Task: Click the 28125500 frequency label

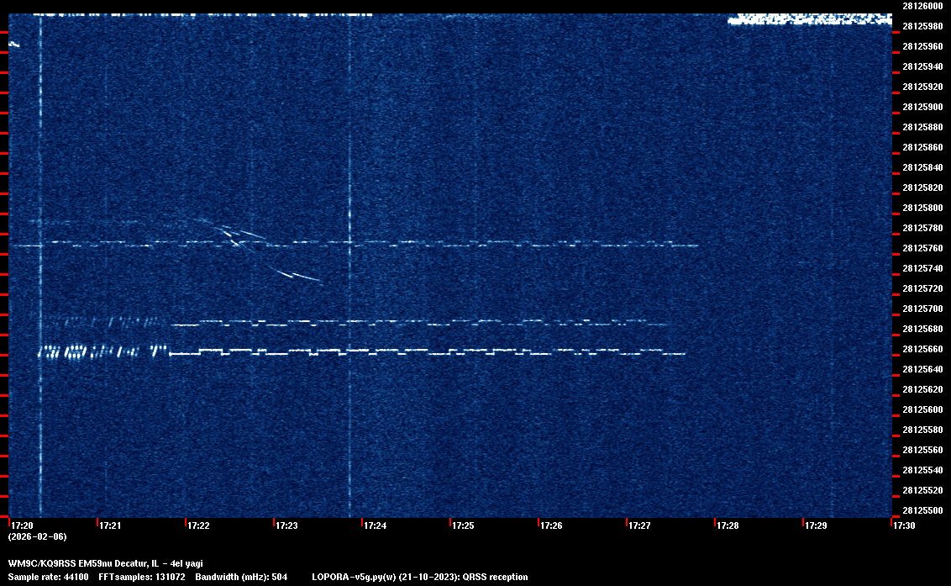Action: click(x=922, y=510)
